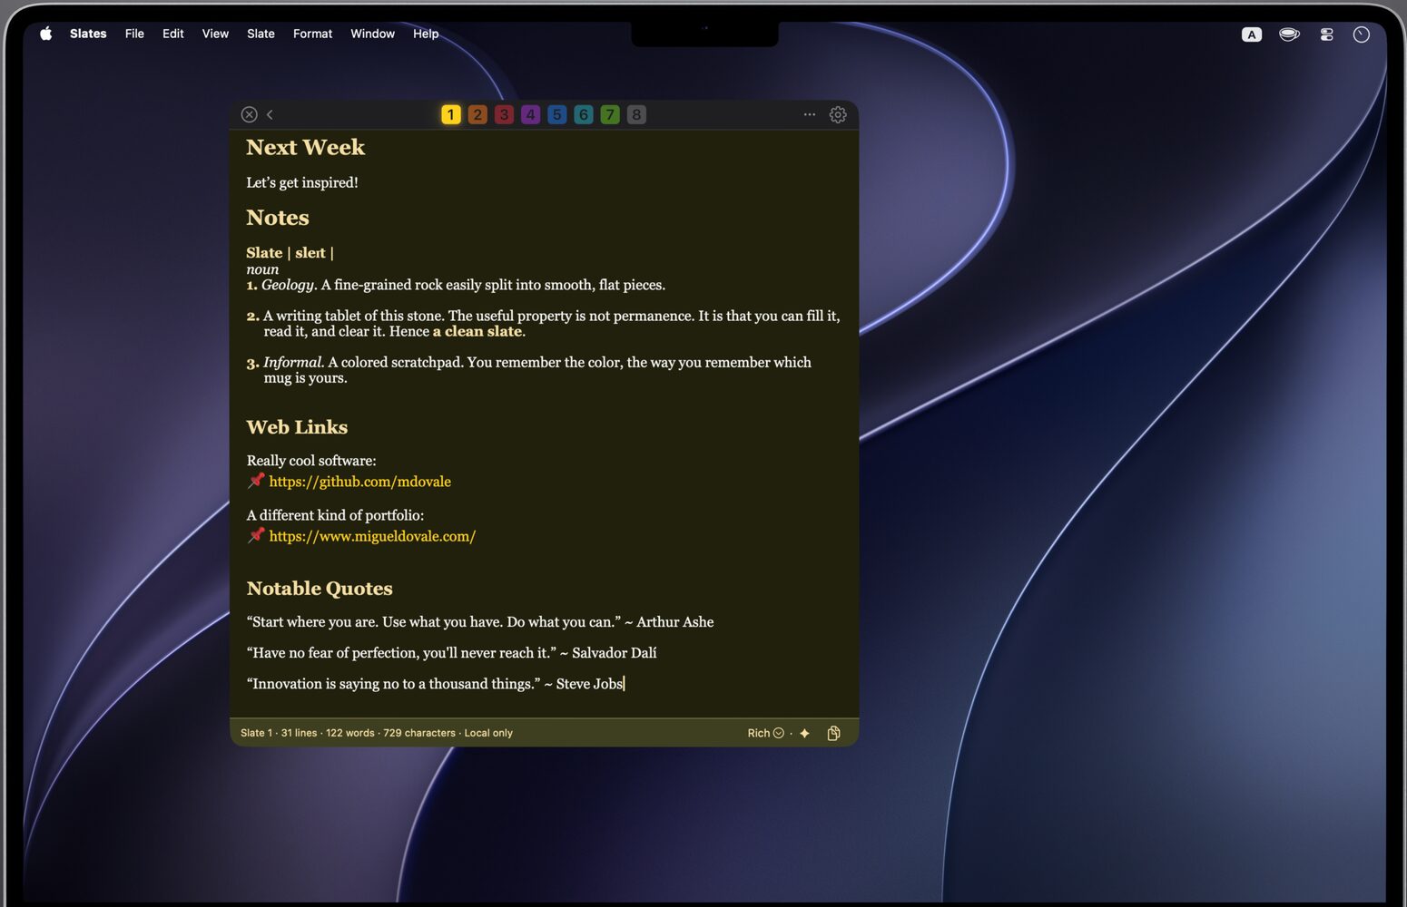Open the Rich format mode dropdown
1407x907 pixels.
pos(765,733)
